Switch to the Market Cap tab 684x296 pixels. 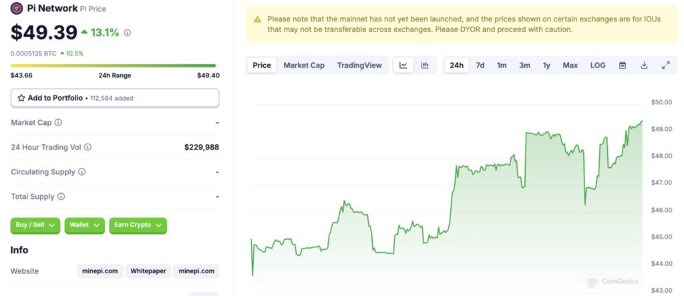point(304,65)
